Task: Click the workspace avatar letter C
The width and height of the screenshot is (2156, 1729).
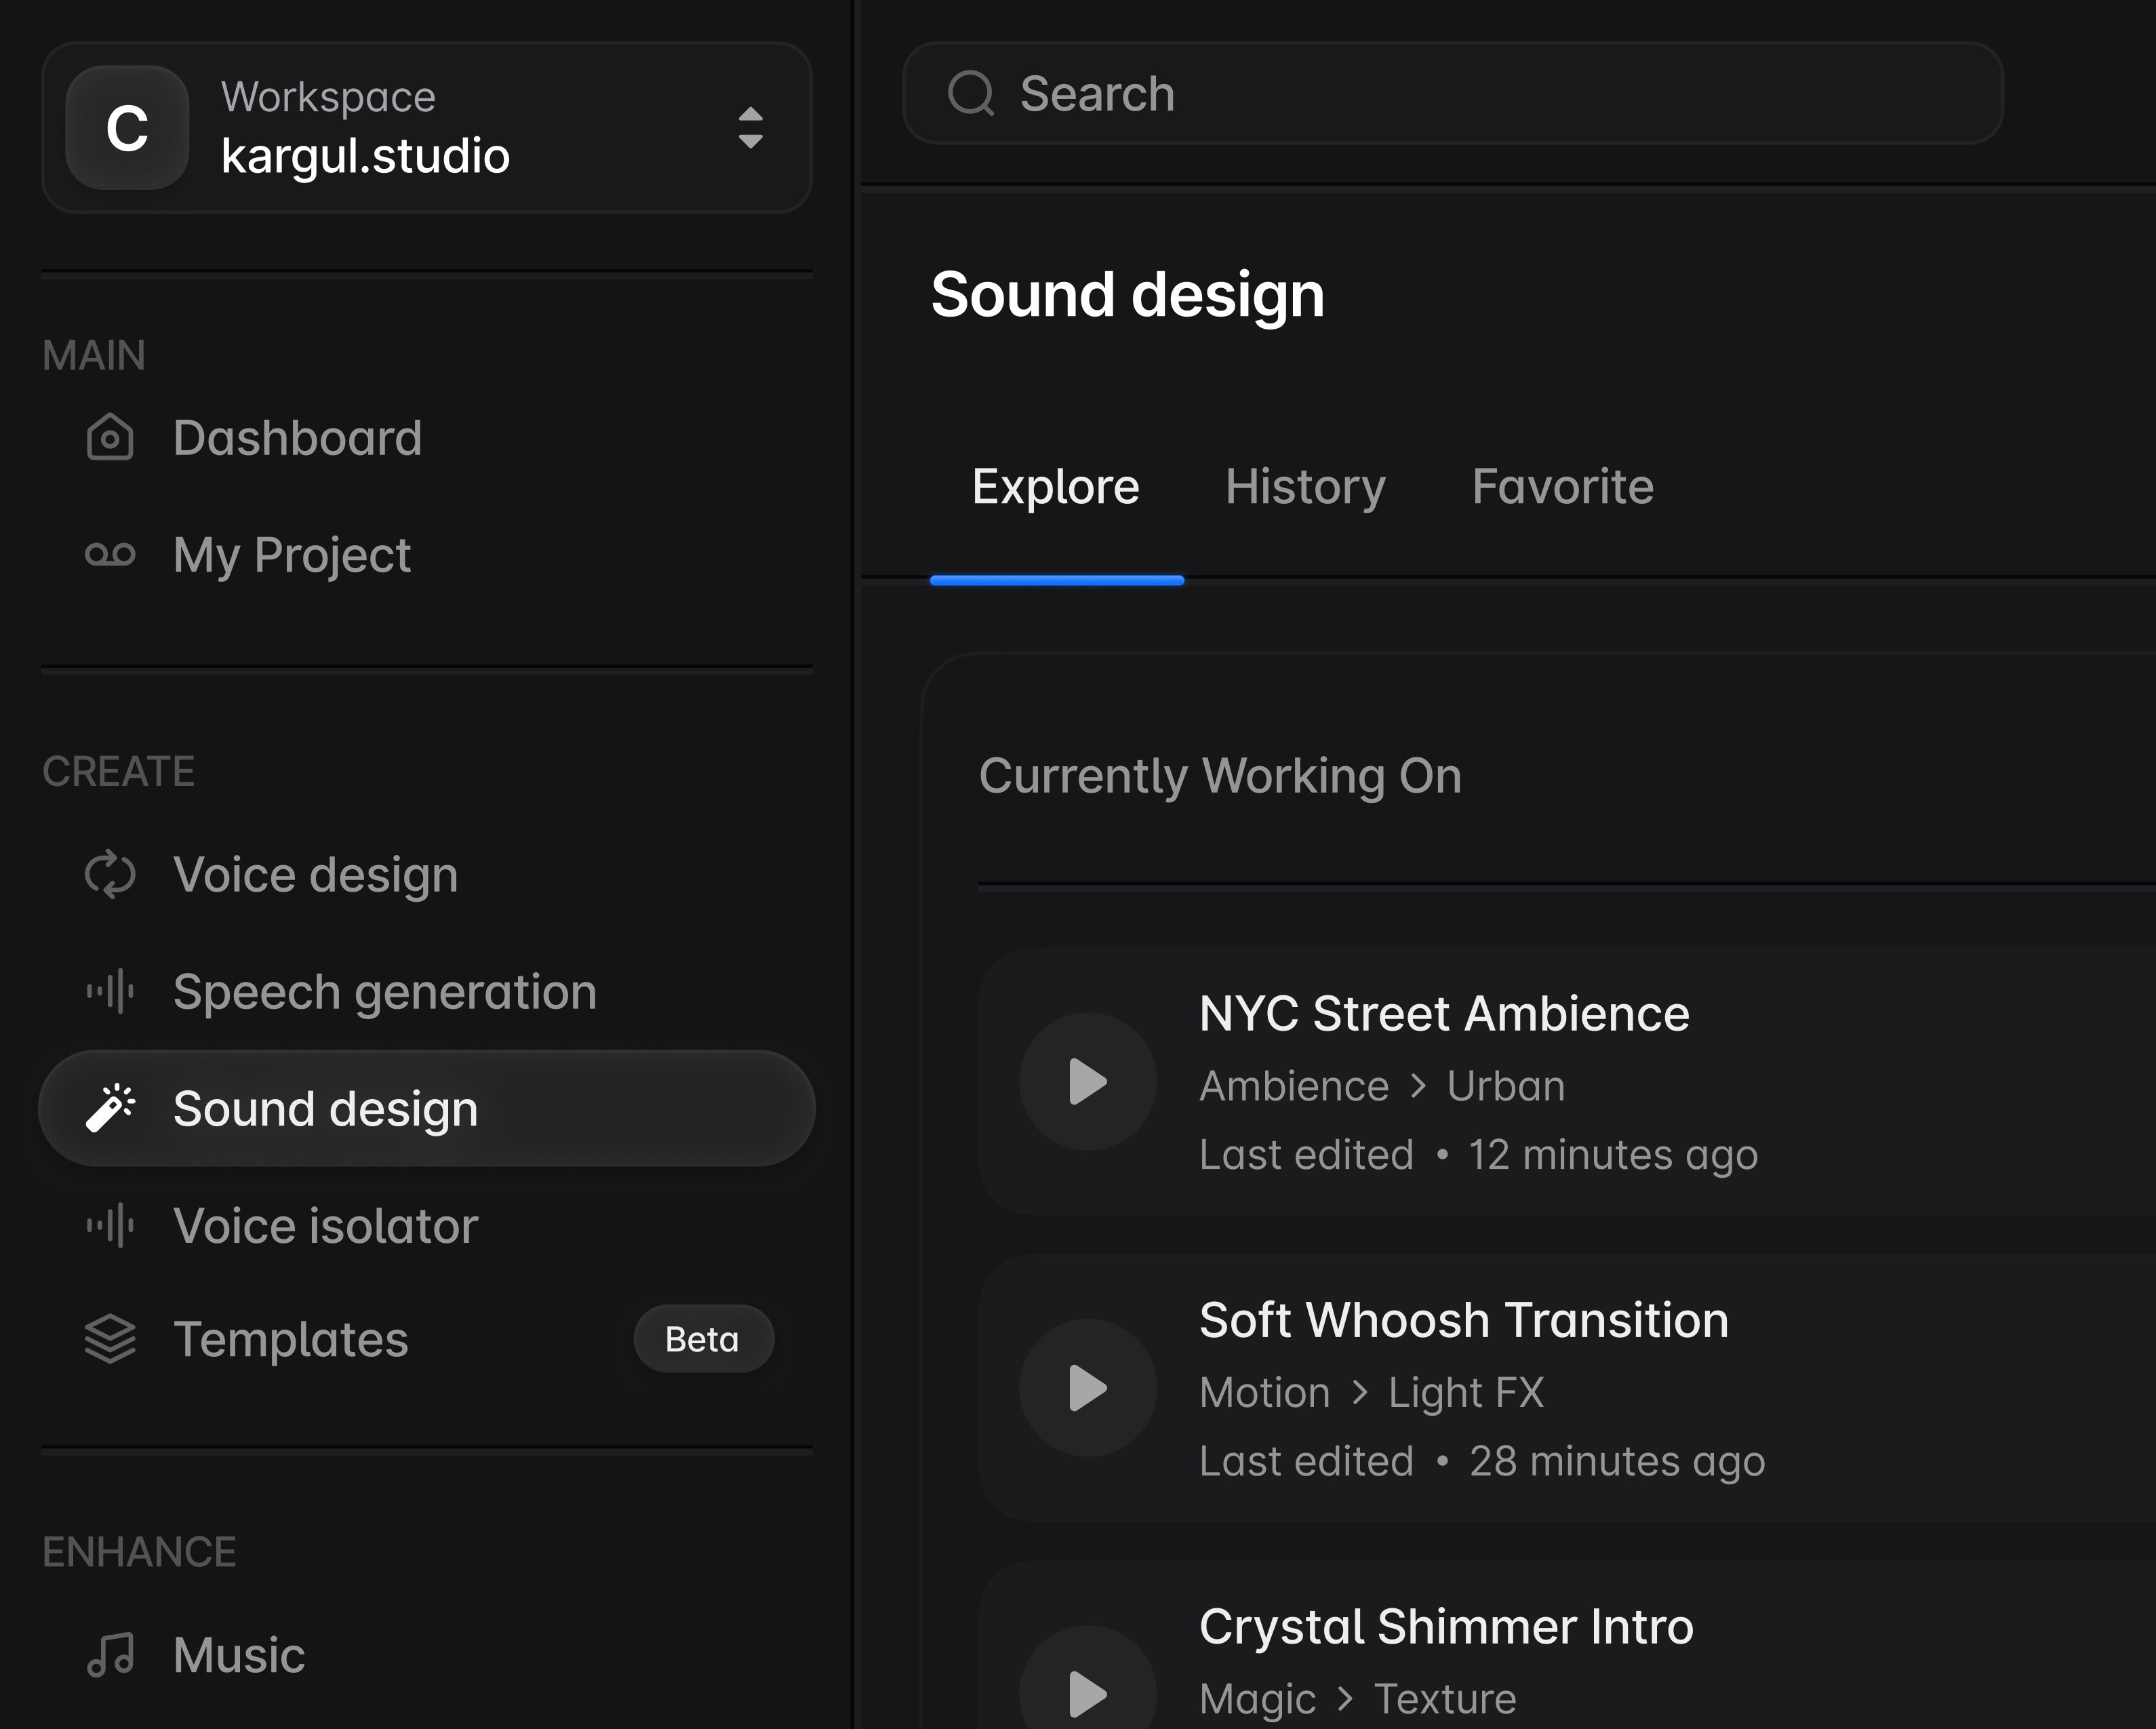Action: [127, 128]
